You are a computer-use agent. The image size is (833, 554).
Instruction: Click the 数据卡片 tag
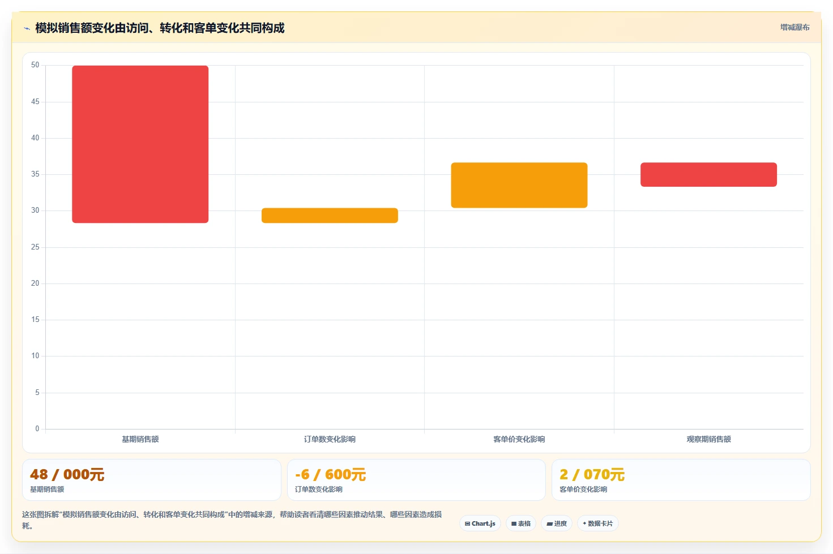pyautogui.click(x=598, y=523)
